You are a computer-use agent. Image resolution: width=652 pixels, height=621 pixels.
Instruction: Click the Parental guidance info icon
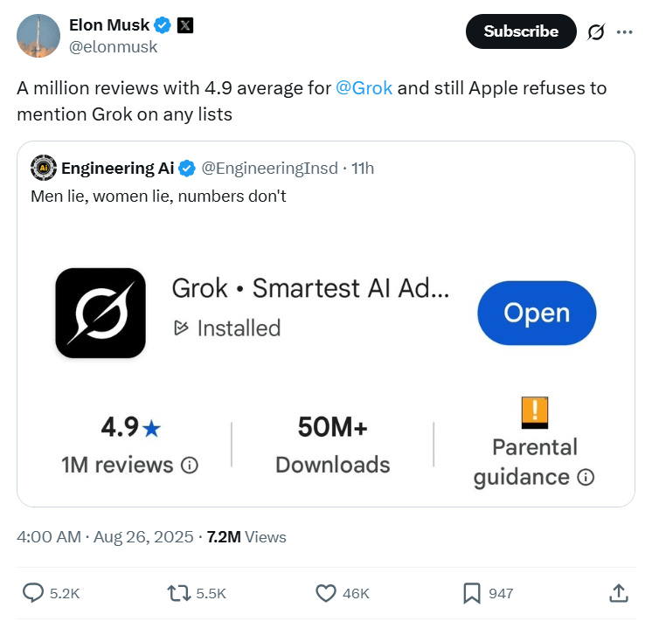point(586,477)
